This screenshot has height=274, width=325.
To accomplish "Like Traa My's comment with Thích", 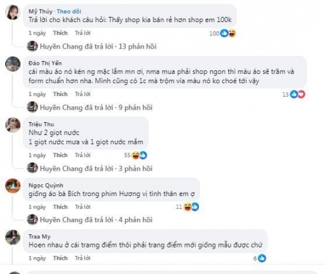I will pyautogui.click(x=60, y=258).
